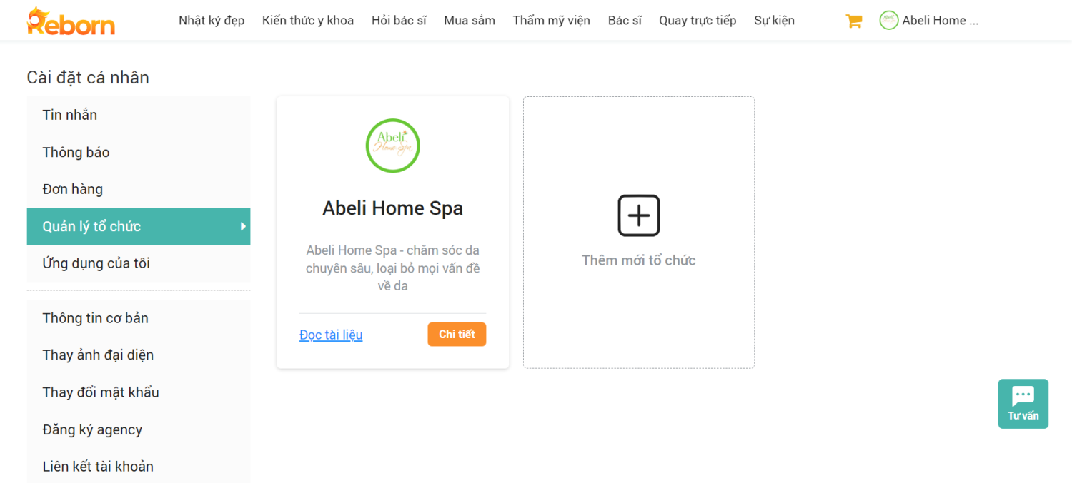Select Hỏi bác sĩ in navigation

coord(399,21)
